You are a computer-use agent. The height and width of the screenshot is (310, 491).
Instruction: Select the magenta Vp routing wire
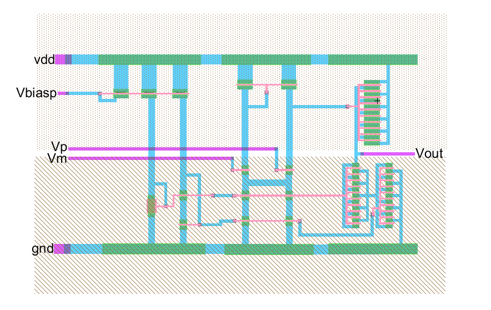tap(173, 149)
